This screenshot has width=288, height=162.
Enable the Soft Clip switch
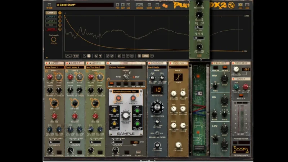241,95
